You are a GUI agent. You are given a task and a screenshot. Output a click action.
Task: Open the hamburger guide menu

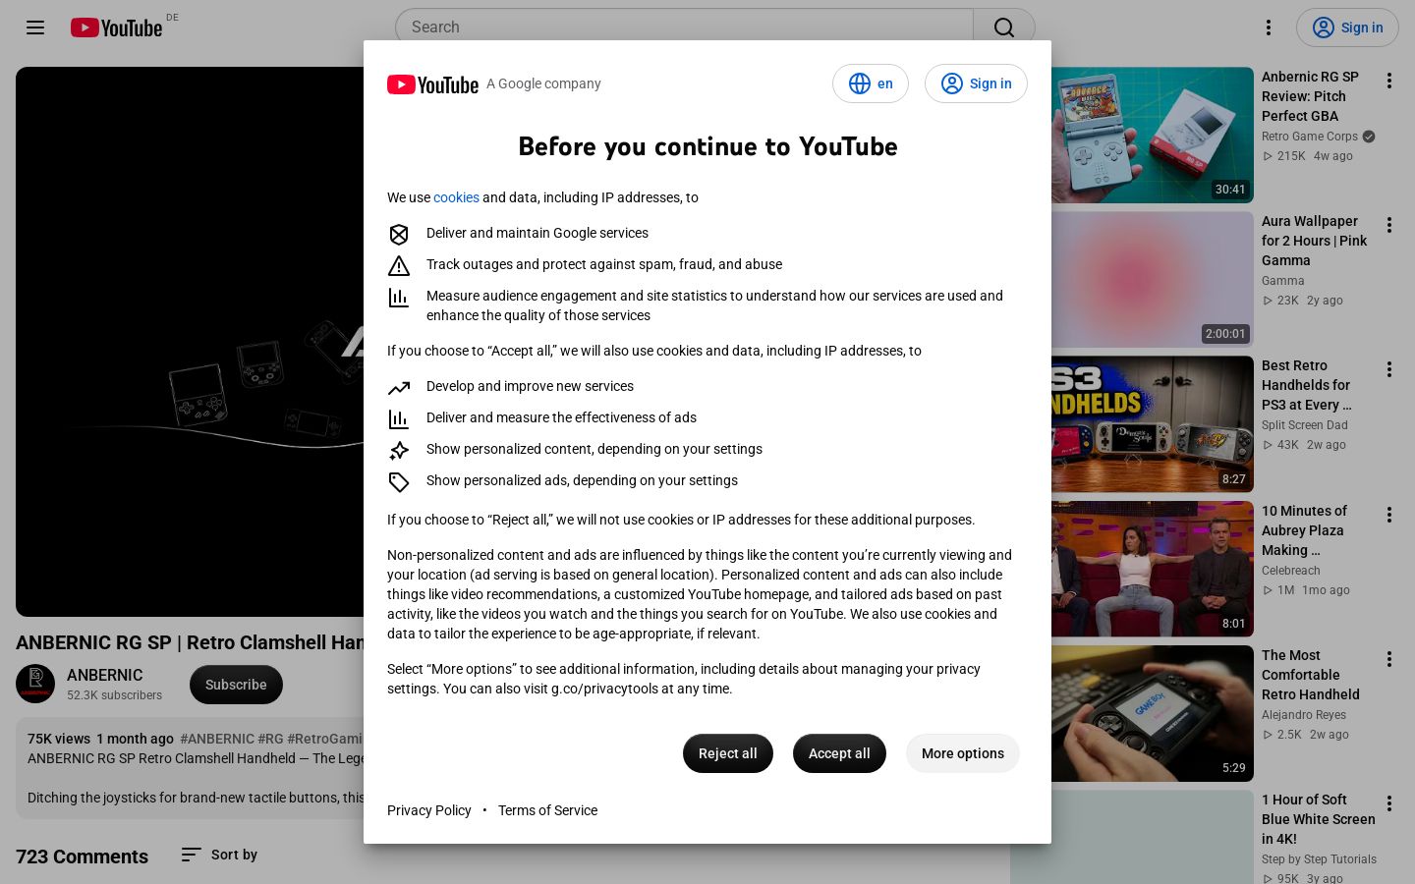pyautogui.click(x=35, y=28)
